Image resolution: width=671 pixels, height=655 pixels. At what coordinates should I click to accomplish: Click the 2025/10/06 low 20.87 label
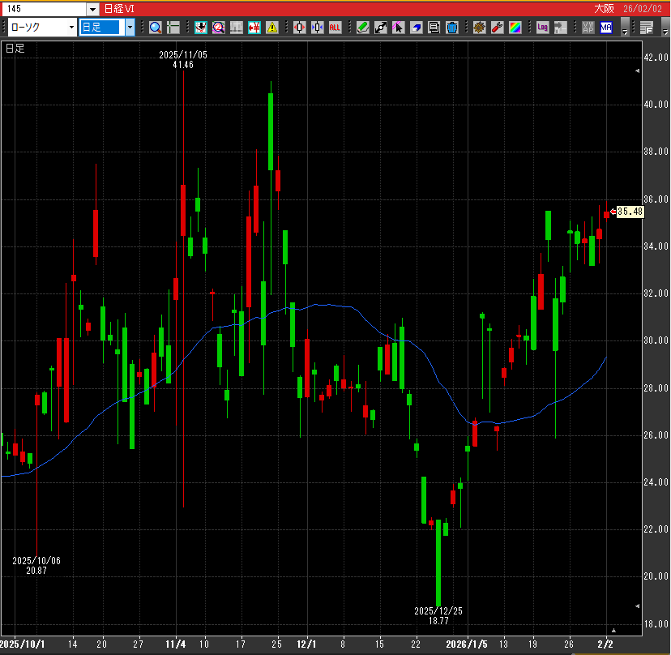click(x=36, y=566)
